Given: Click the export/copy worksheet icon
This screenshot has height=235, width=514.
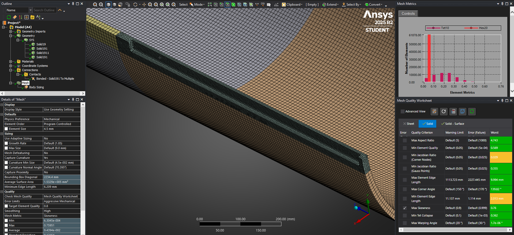Looking at the screenshot, I should click(x=453, y=111).
